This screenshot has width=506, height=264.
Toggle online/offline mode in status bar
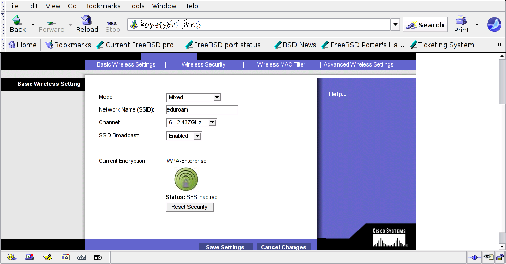click(x=474, y=257)
